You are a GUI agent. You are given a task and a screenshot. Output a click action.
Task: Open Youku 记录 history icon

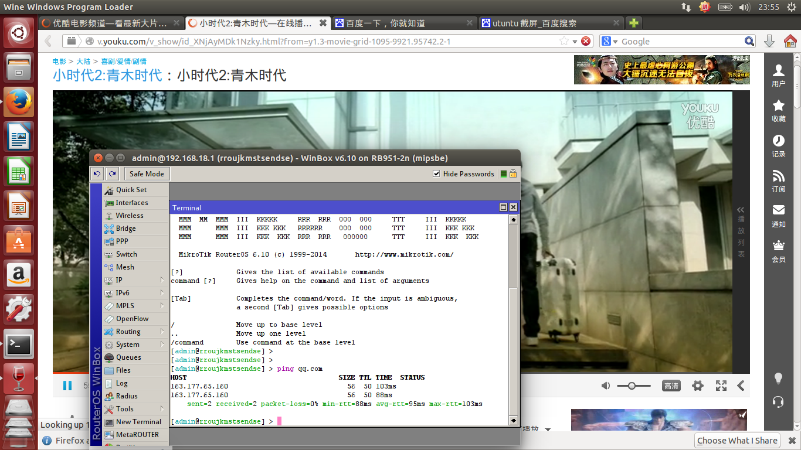point(779,145)
